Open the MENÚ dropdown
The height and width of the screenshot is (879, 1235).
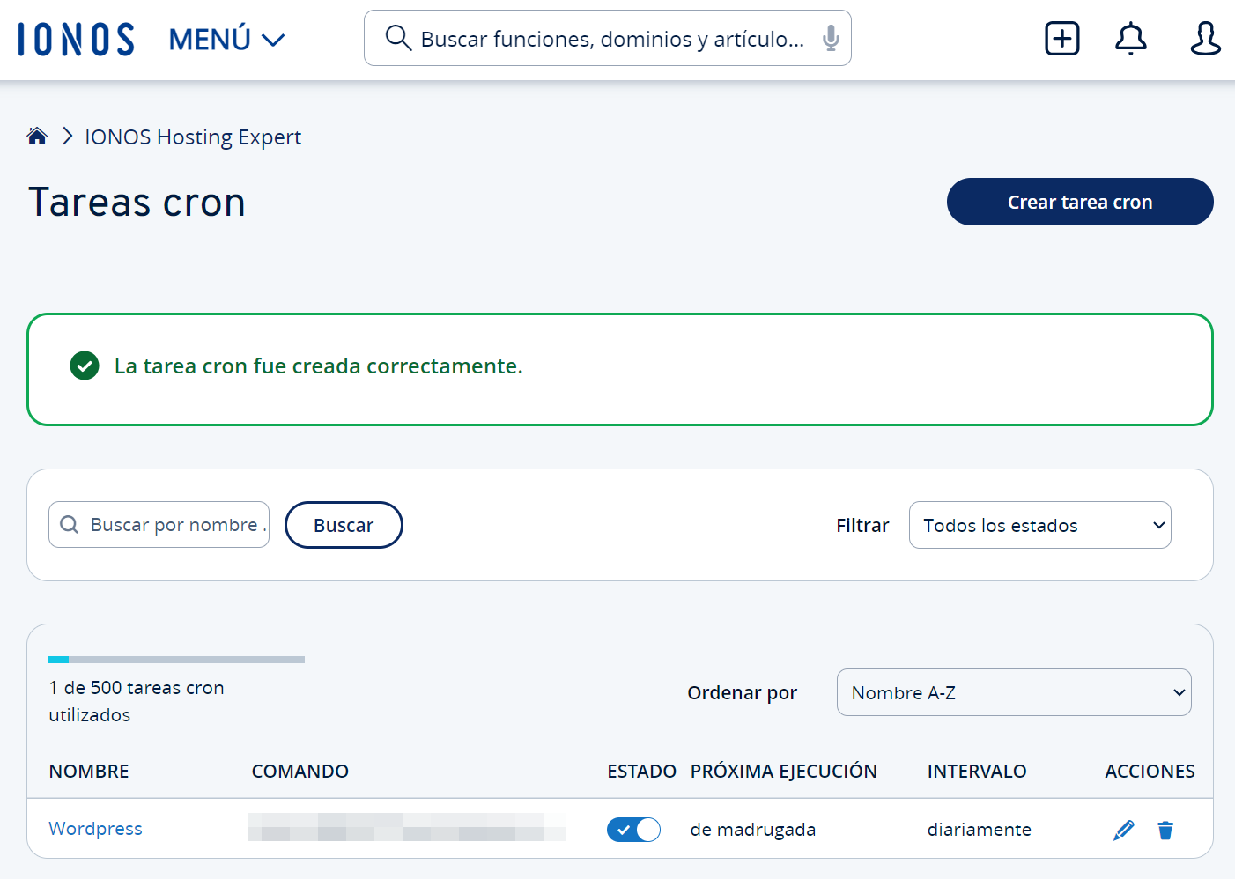[x=226, y=40]
